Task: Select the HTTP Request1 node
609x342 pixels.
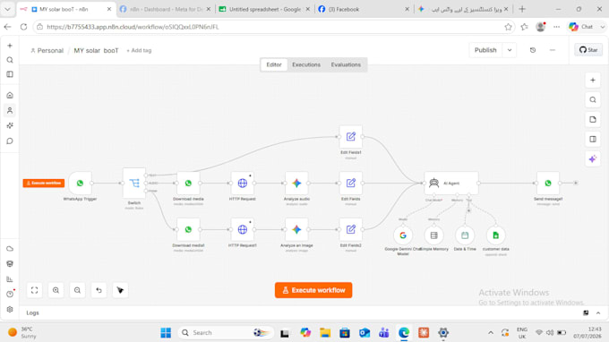Action: tap(243, 229)
